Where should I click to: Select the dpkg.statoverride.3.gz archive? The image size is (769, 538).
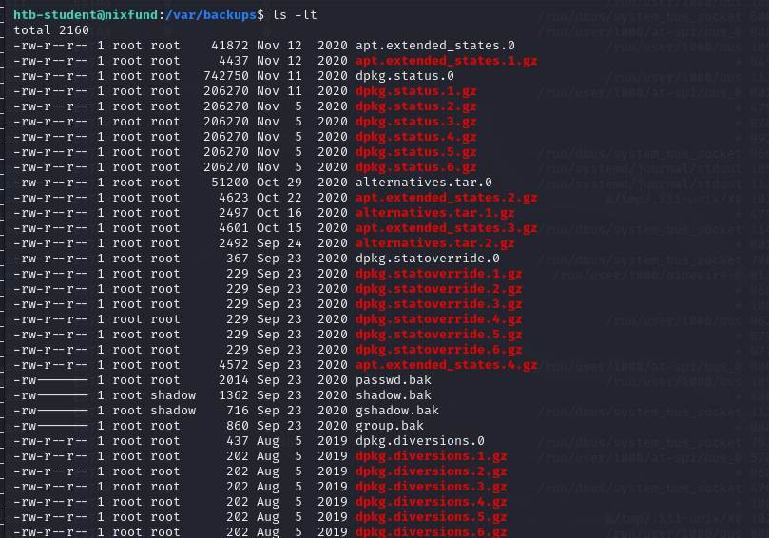tap(438, 303)
